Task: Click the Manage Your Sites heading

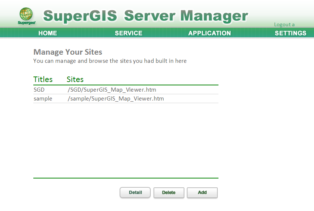Action: (68, 52)
